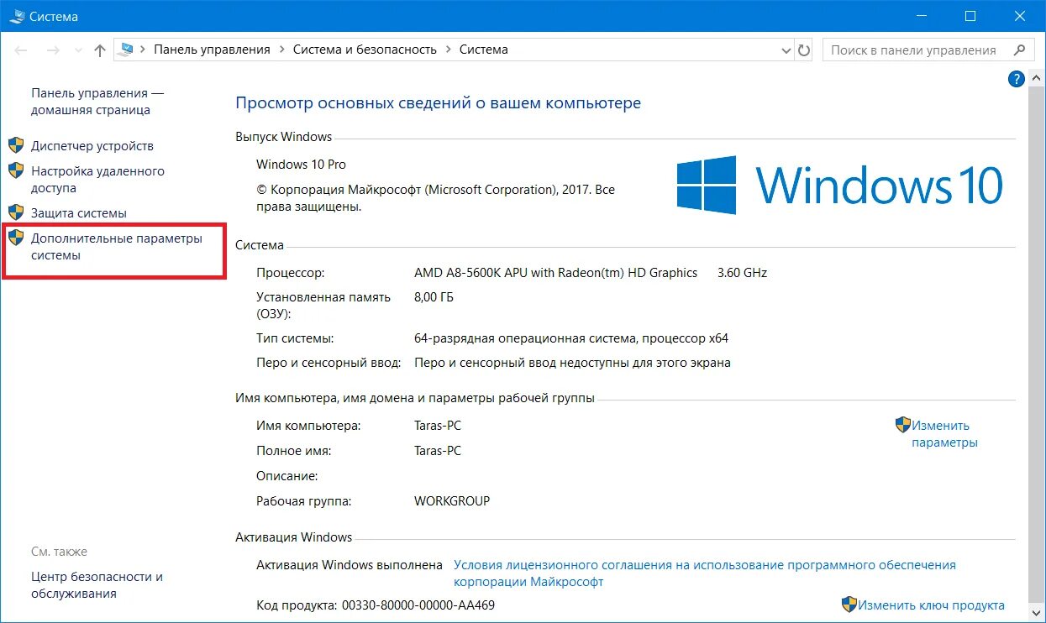Click the 'Система' window title icon
The height and width of the screenshot is (623, 1046).
pos(16,16)
